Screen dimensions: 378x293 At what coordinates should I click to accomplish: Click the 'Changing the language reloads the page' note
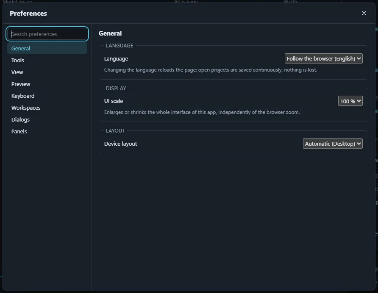point(211,70)
